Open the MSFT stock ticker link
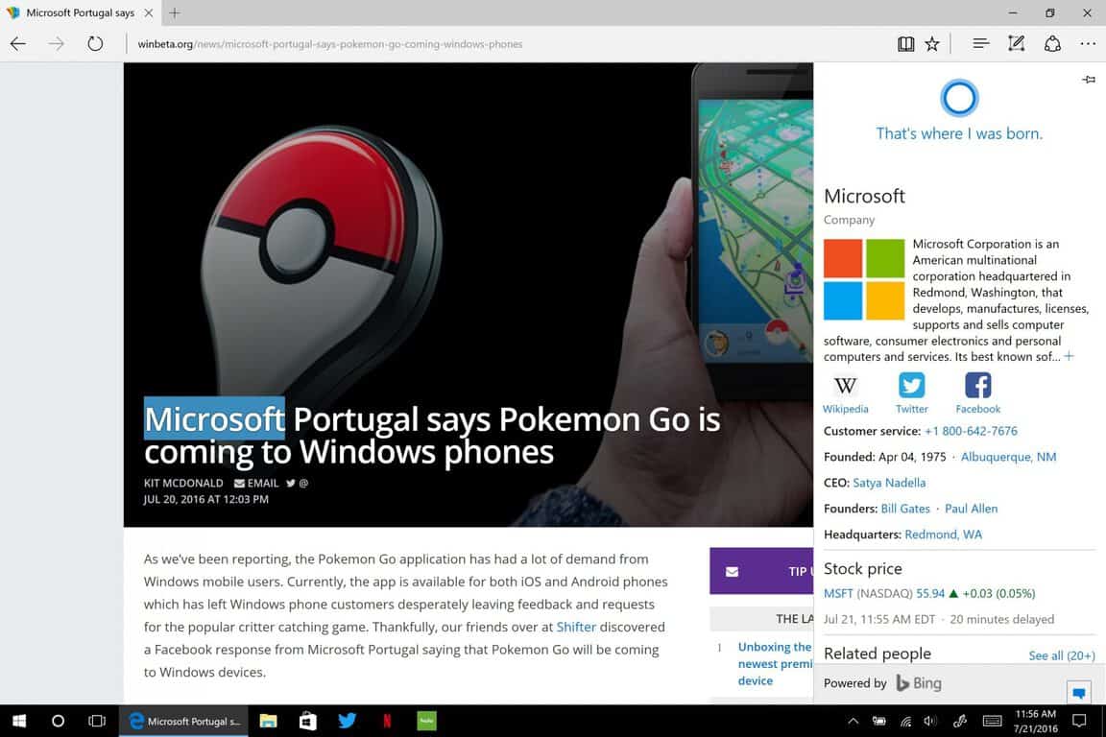The height and width of the screenshot is (737, 1106). pyautogui.click(x=839, y=594)
